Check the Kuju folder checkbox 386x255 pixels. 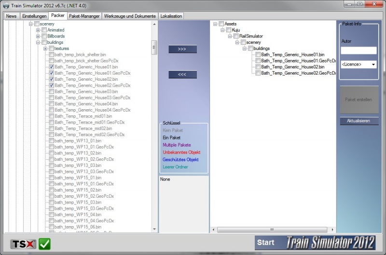[229, 30]
